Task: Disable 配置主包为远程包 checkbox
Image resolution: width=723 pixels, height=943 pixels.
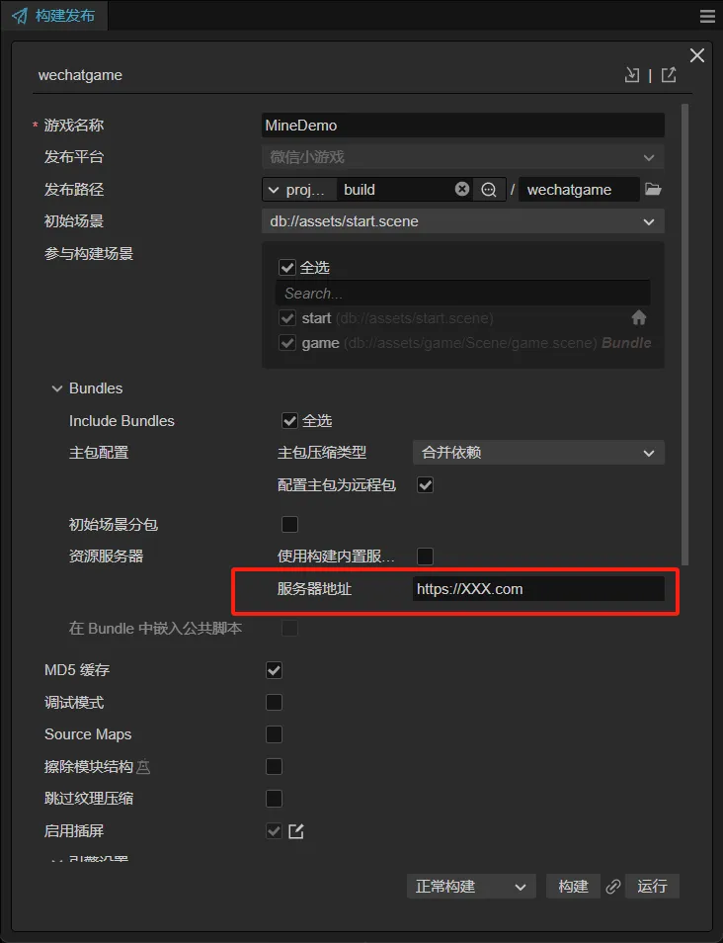Action: 426,485
